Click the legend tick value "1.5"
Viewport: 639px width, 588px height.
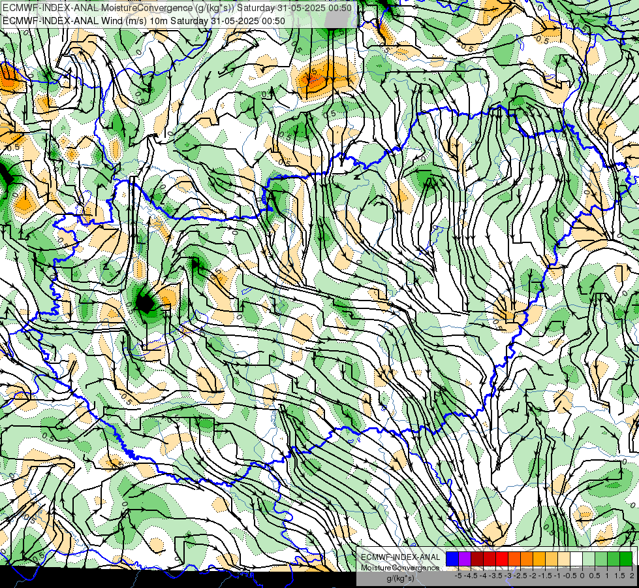point(619,576)
